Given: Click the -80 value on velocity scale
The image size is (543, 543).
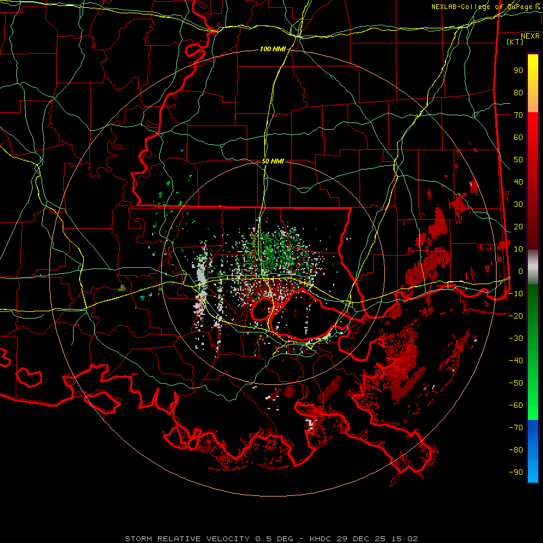Looking at the screenshot, I should pos(516,450).
